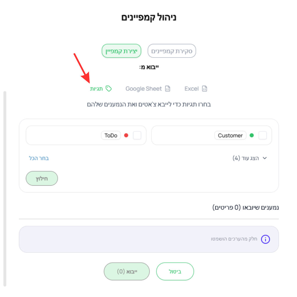
Task: Check the ToDo tag checkbox
Action: [137, 135]
